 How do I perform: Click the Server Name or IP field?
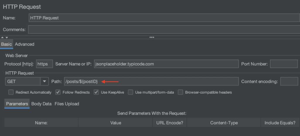point(166,64)
